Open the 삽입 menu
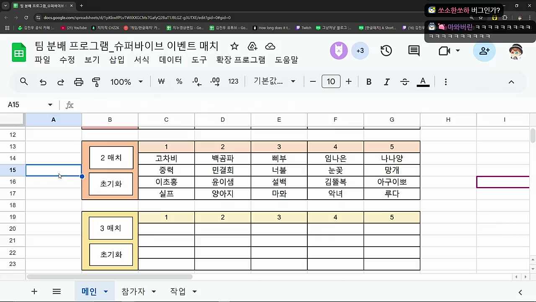Screen dimensions: 536x302 117,60
